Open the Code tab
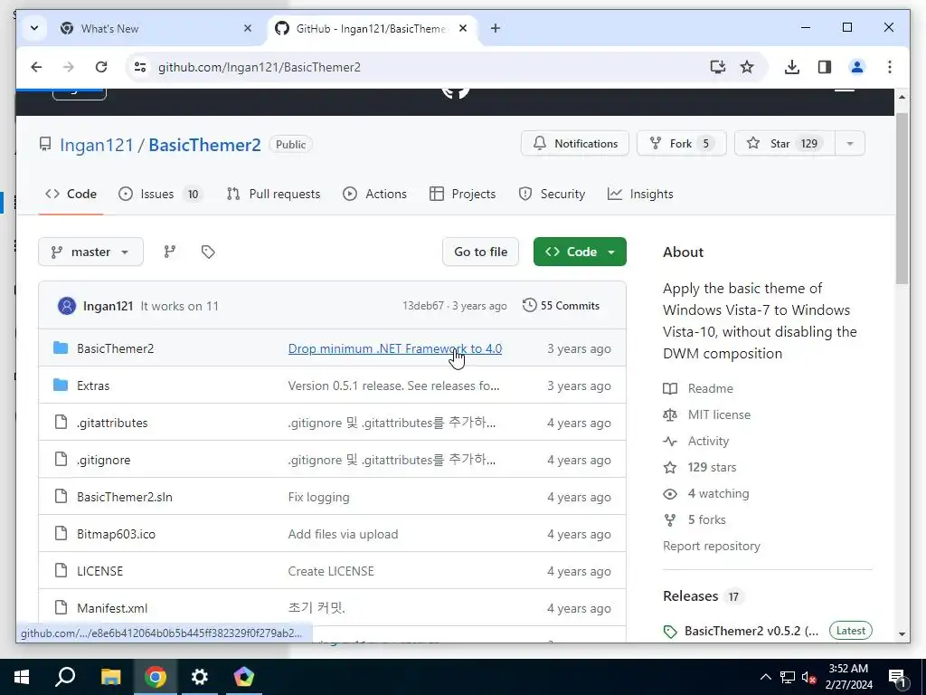Image resolution: width=926 pixels, height=695 pixels. (71, 194)
